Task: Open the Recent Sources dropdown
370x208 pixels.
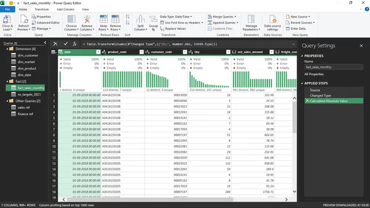Action: 300,23
